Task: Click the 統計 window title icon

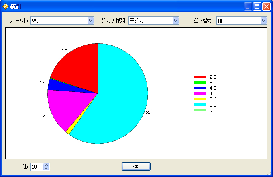Action: point(6,6)
